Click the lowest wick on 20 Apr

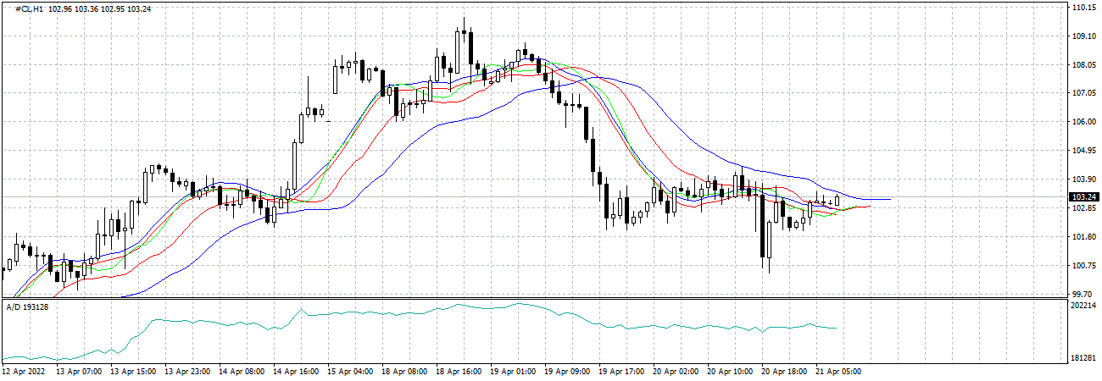coord(769,269)
